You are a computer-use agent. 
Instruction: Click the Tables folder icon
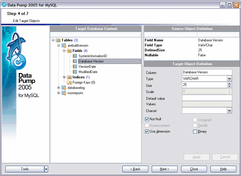tap(58, 40)
